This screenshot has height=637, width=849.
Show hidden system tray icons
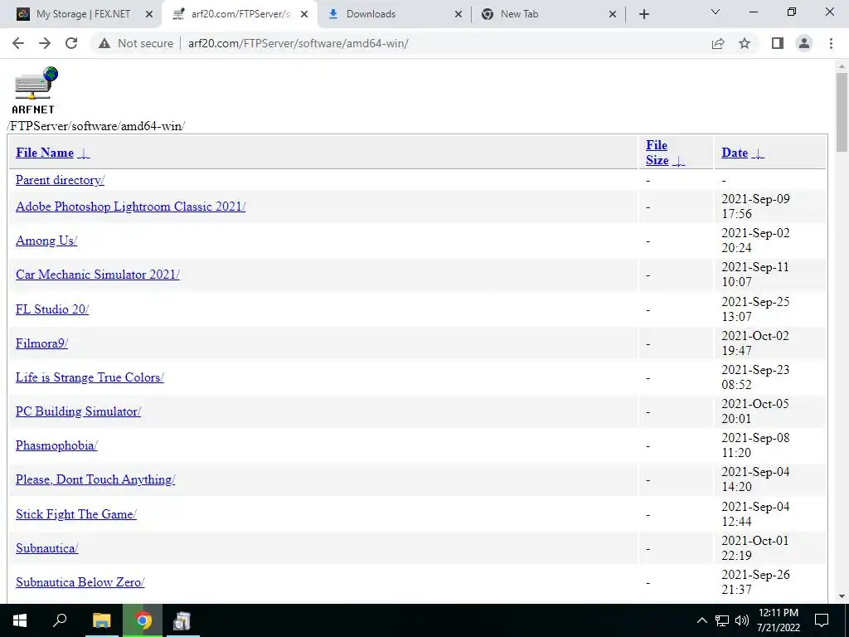[x=701, y=620]
